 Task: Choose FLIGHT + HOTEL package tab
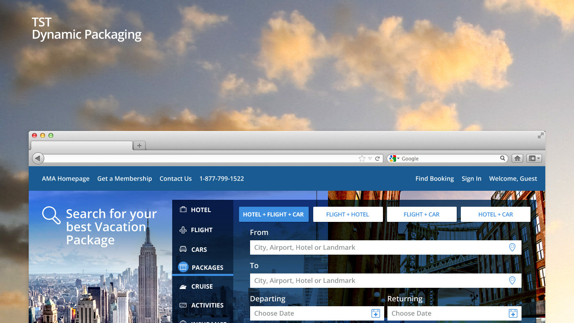pyautogui.click(x=348, y=215)
